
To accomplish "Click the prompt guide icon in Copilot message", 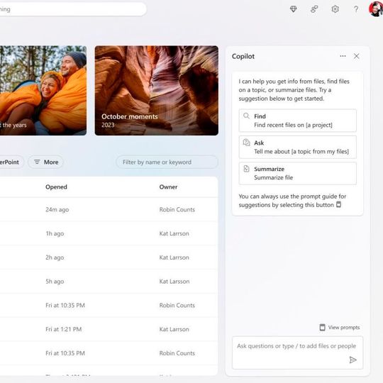I will point(338,204).
